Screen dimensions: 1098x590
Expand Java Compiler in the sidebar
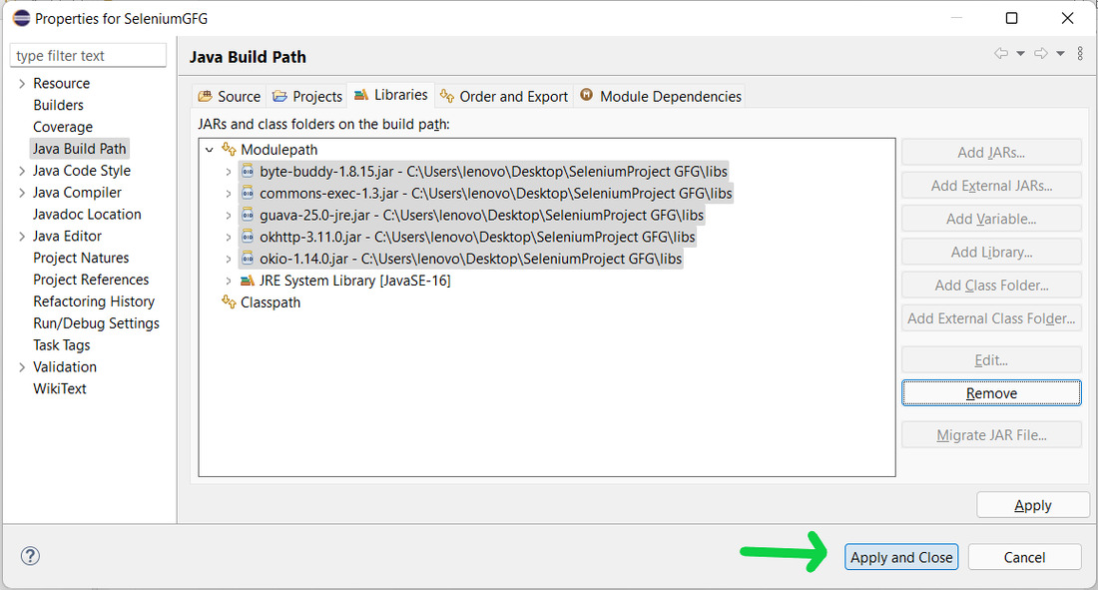click(22, 193)
